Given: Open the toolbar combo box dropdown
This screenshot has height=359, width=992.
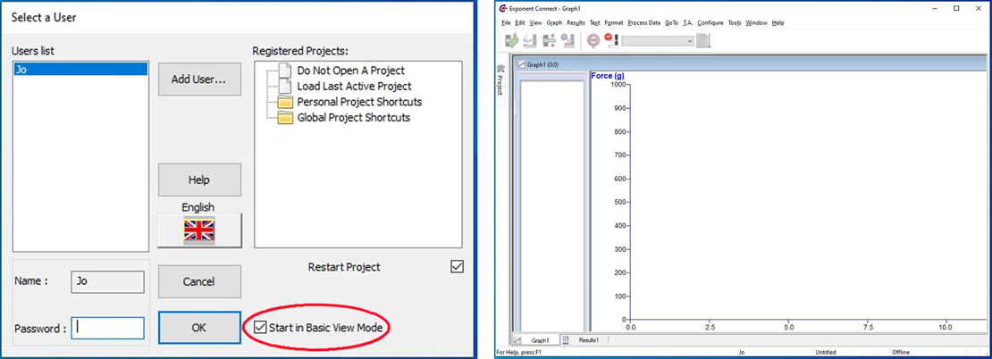Looking at the screenshot, I should 690,41.
